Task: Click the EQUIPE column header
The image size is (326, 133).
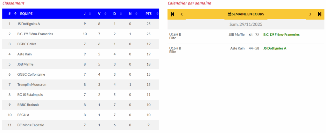Action: point(26,14)
